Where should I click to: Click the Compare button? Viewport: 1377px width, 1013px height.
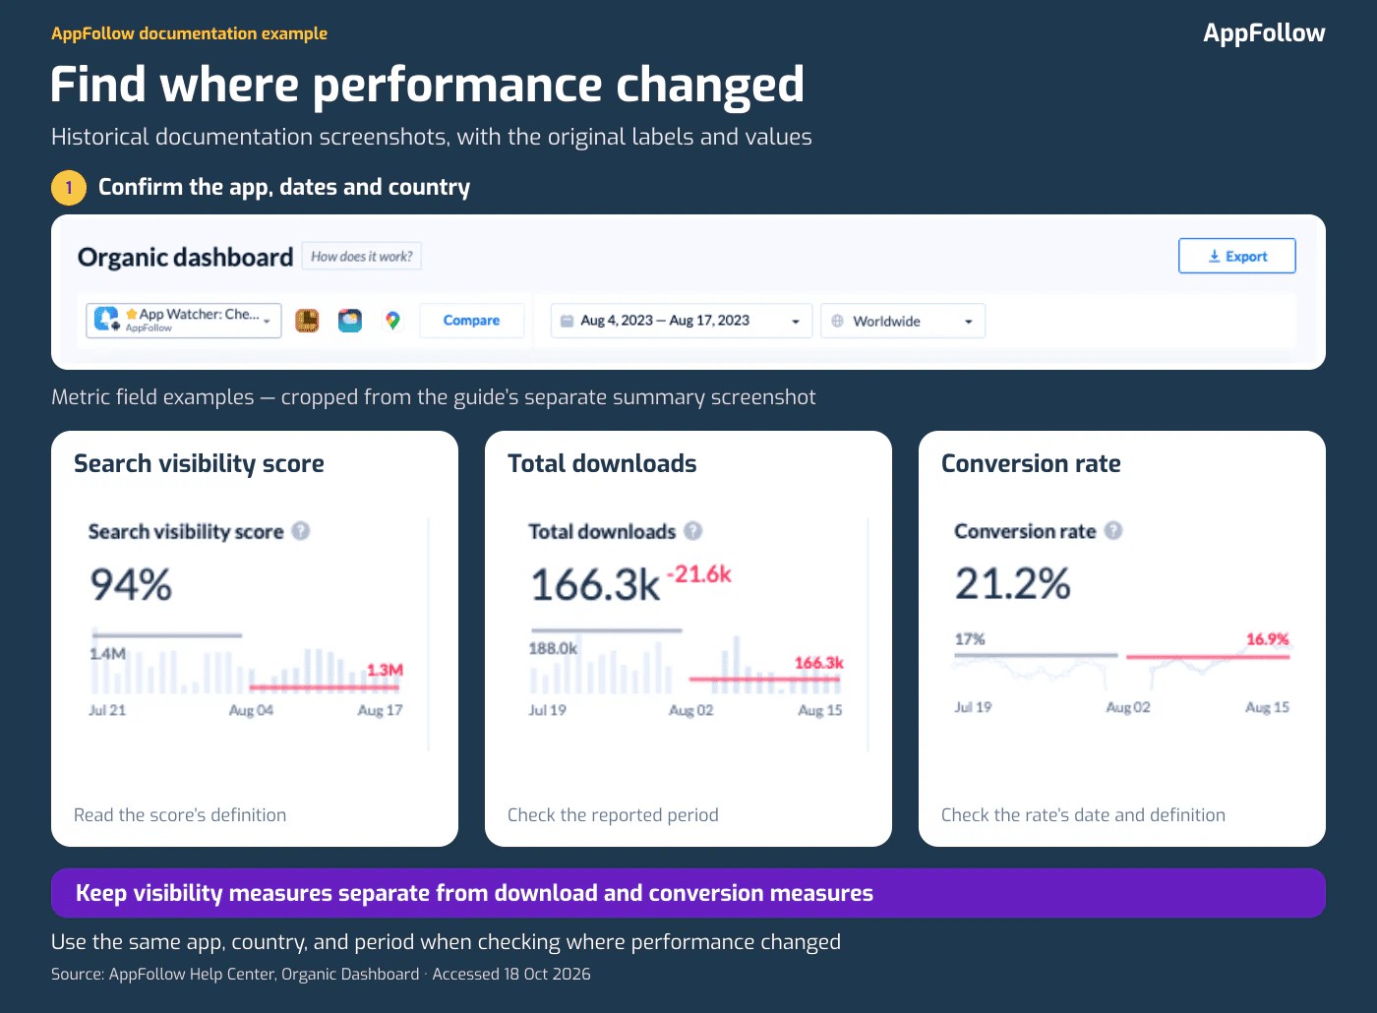click(x=471, y=321)
